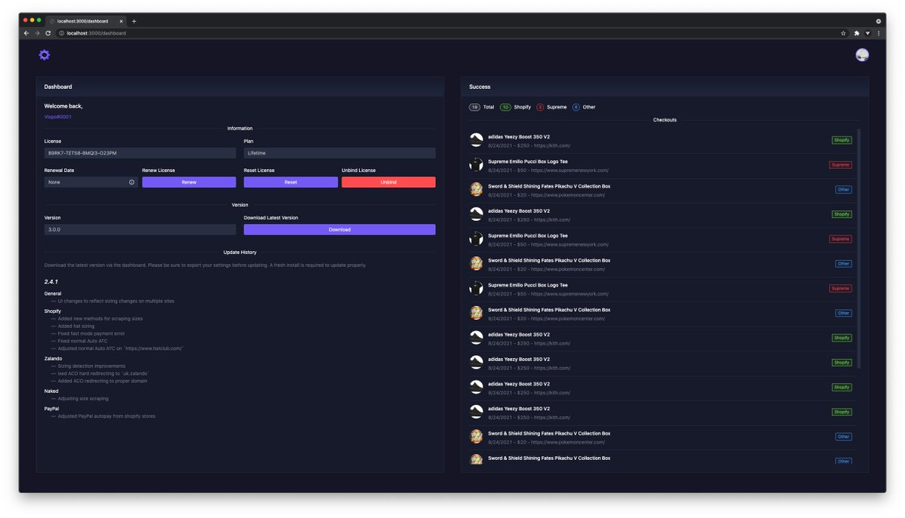Click the info icon in Renewal Date field
The width and height of the screenshot is (905, 518).
(x=131, y=182)
